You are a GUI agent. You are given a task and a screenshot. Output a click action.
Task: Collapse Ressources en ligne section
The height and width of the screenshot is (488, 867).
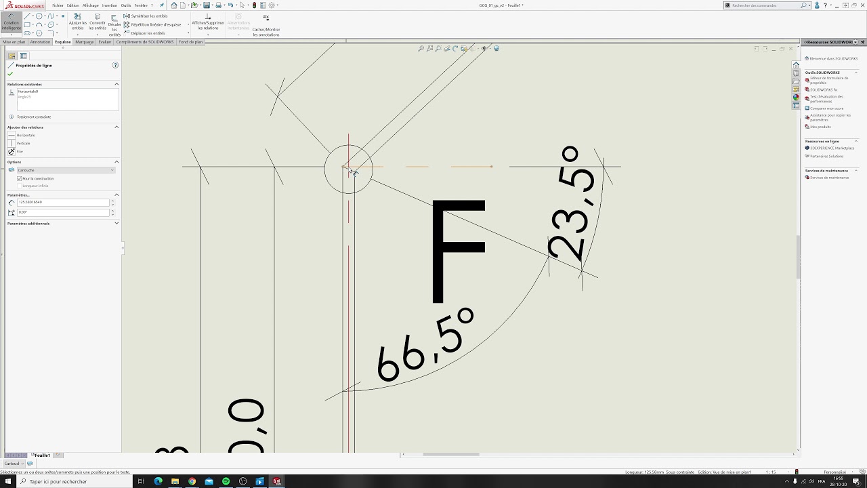[x=855, y=141]
